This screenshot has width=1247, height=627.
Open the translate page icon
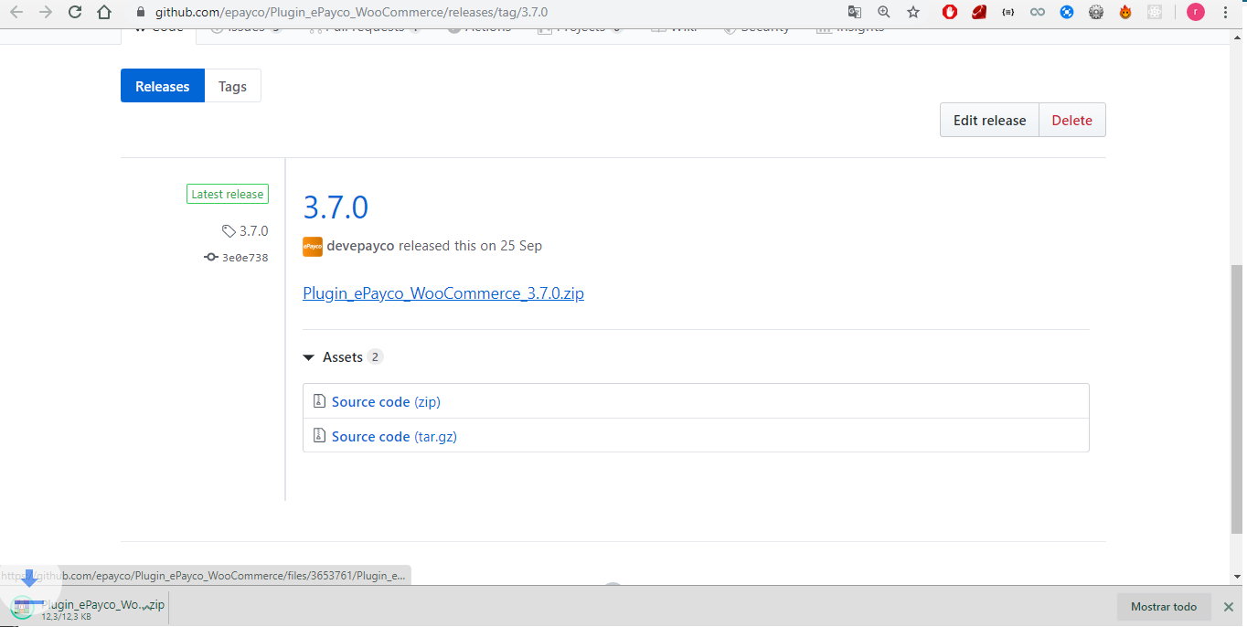[855, 12]
